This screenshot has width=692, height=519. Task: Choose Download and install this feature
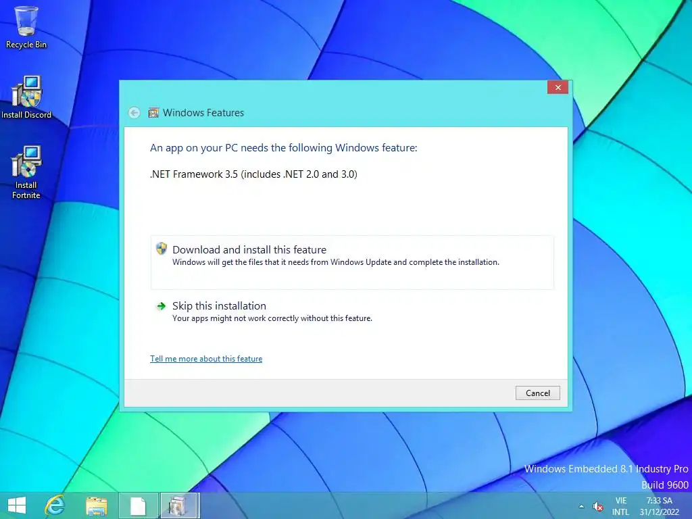tap(352, 262)
